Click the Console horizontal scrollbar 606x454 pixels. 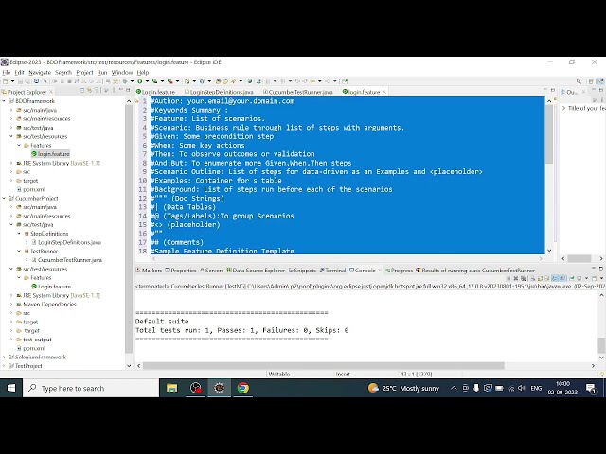[x=324, y=366]
